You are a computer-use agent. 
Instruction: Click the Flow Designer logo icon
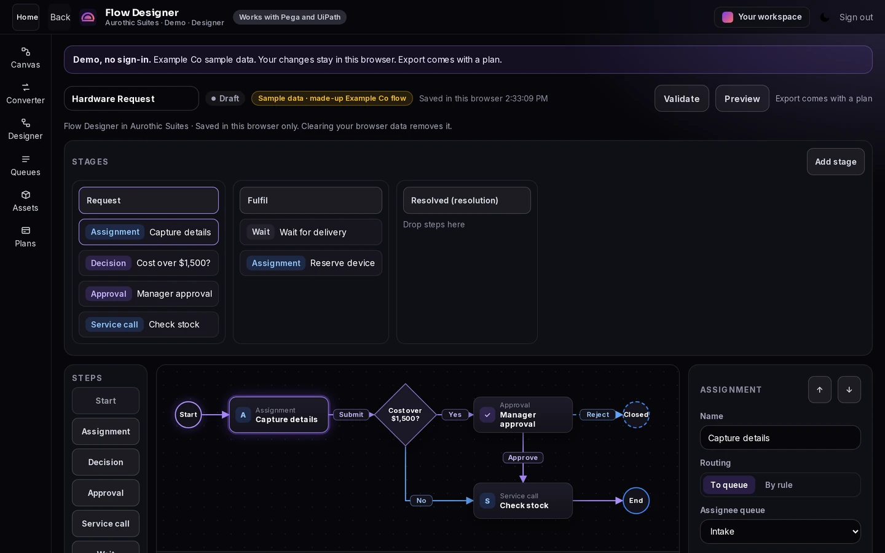pyautogui.click(x=88, y=17)
